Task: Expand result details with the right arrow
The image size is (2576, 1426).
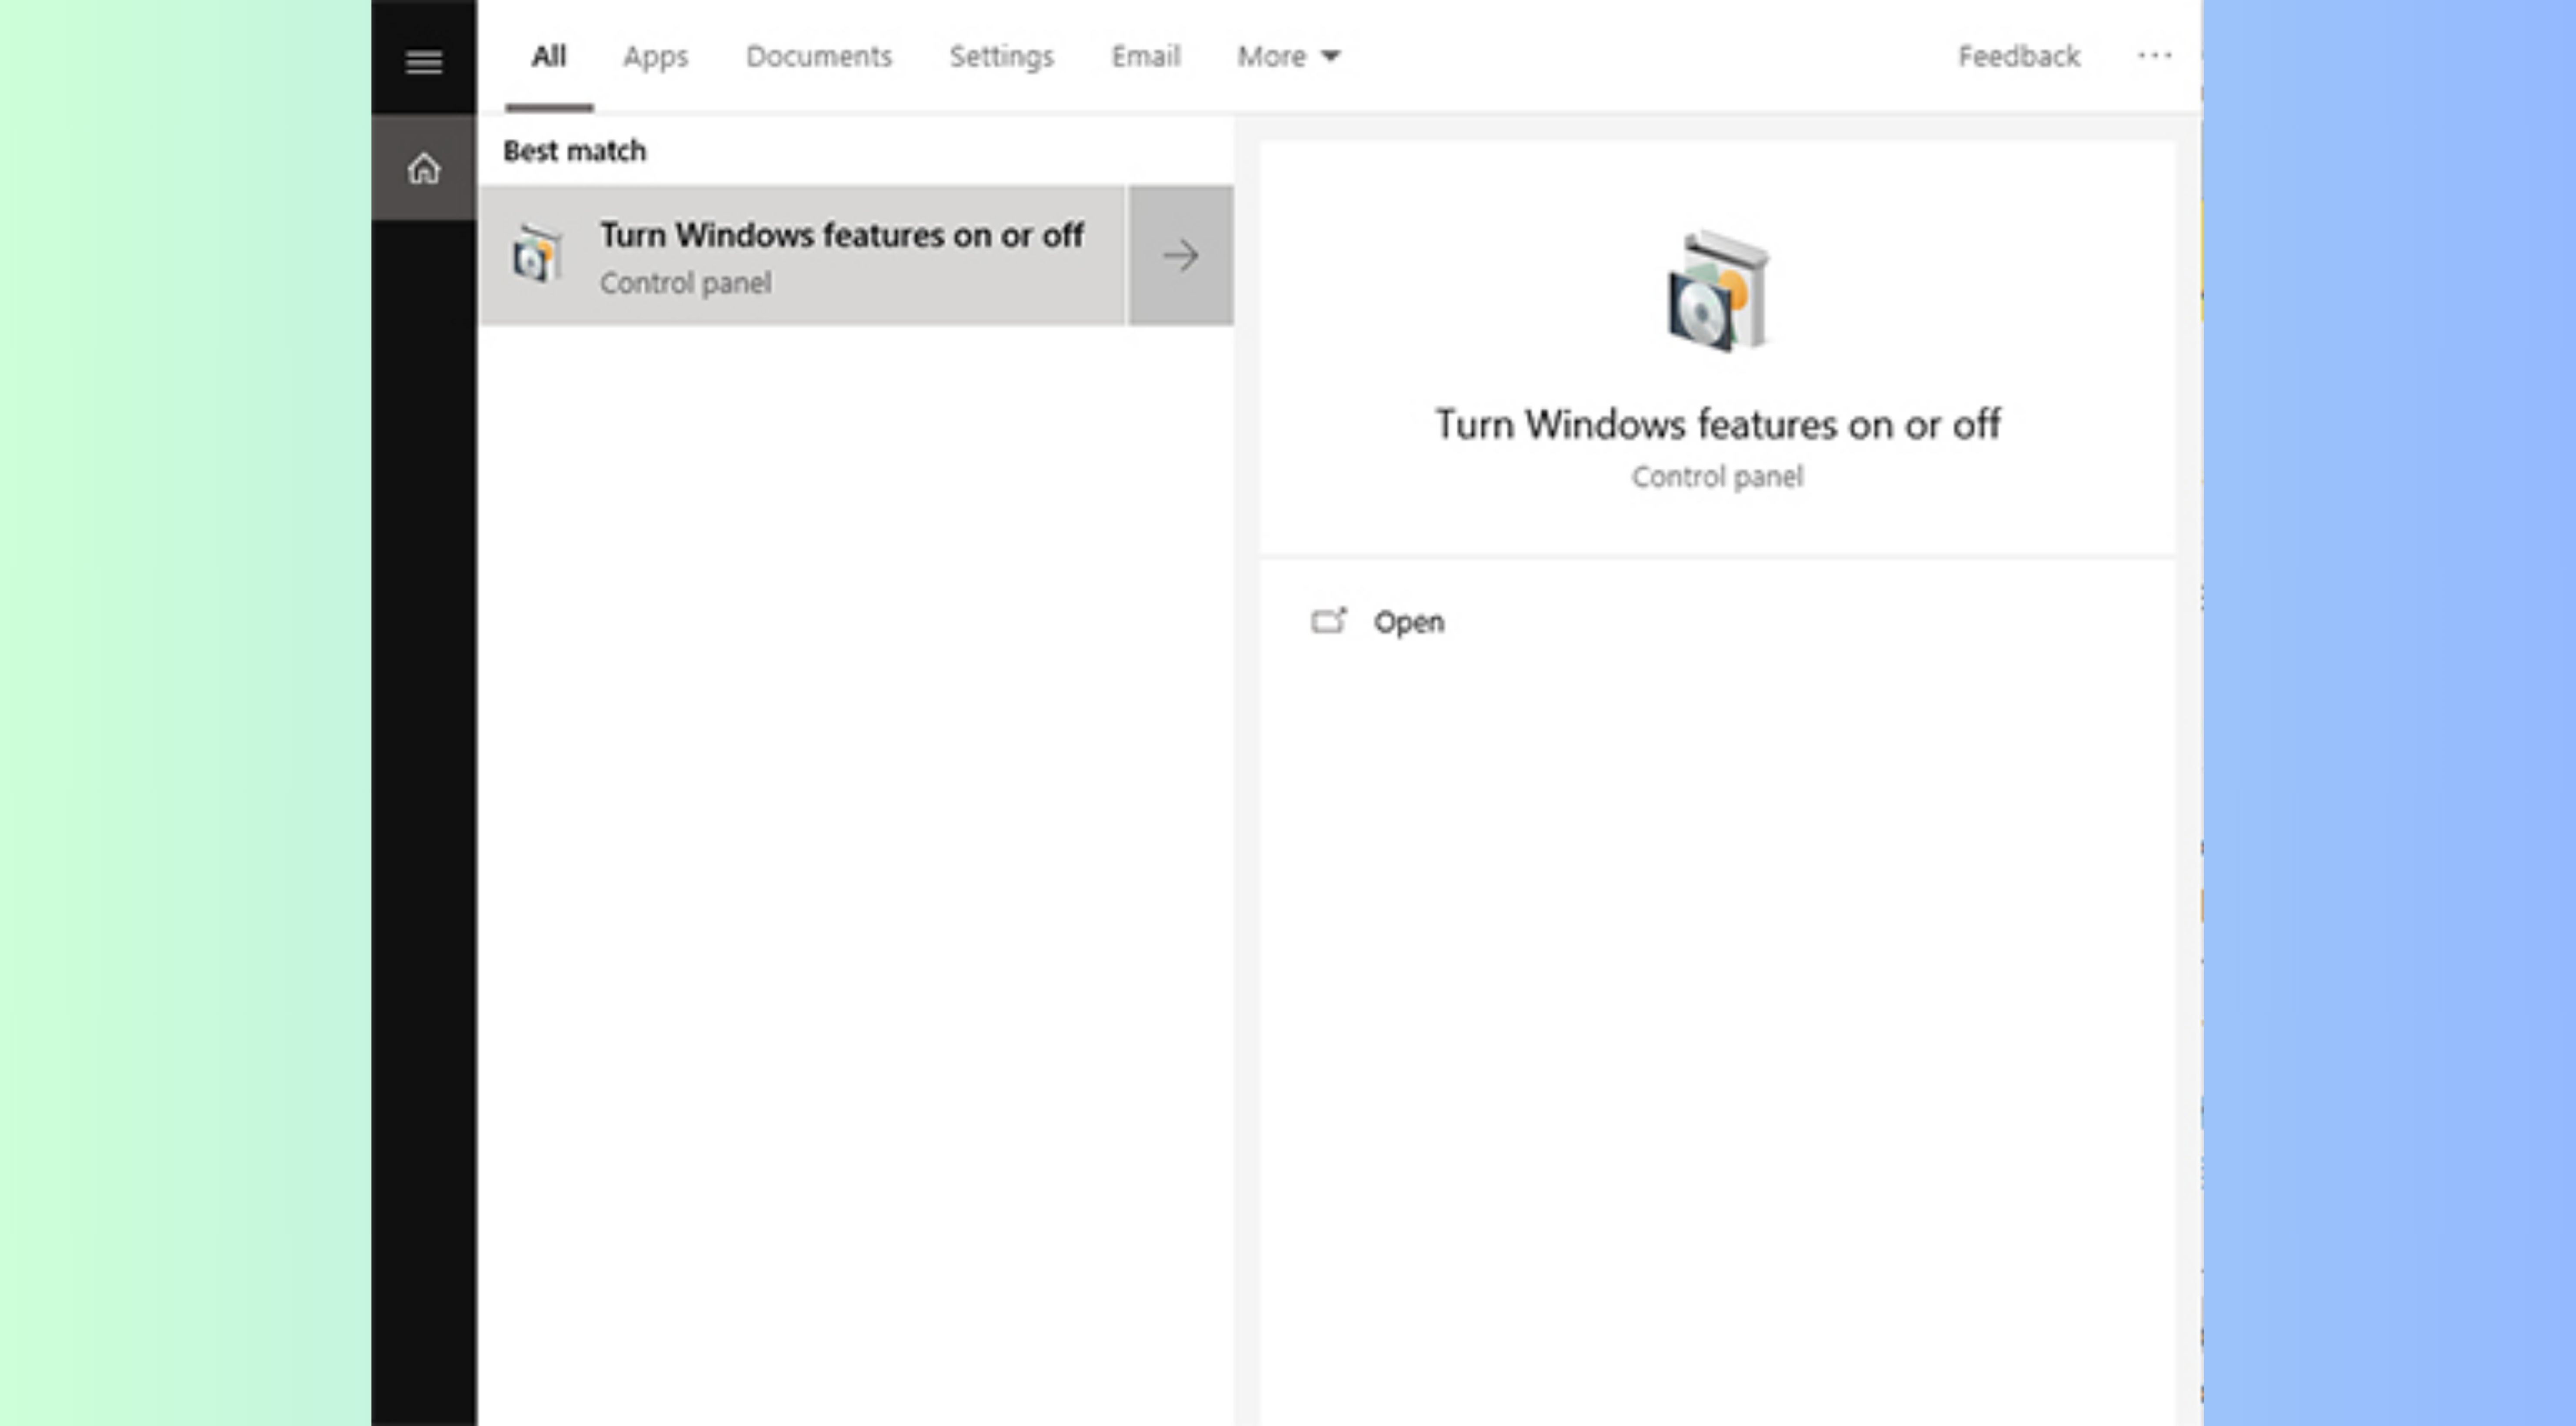Action: pyautogui.click(x=1181, y=256)
